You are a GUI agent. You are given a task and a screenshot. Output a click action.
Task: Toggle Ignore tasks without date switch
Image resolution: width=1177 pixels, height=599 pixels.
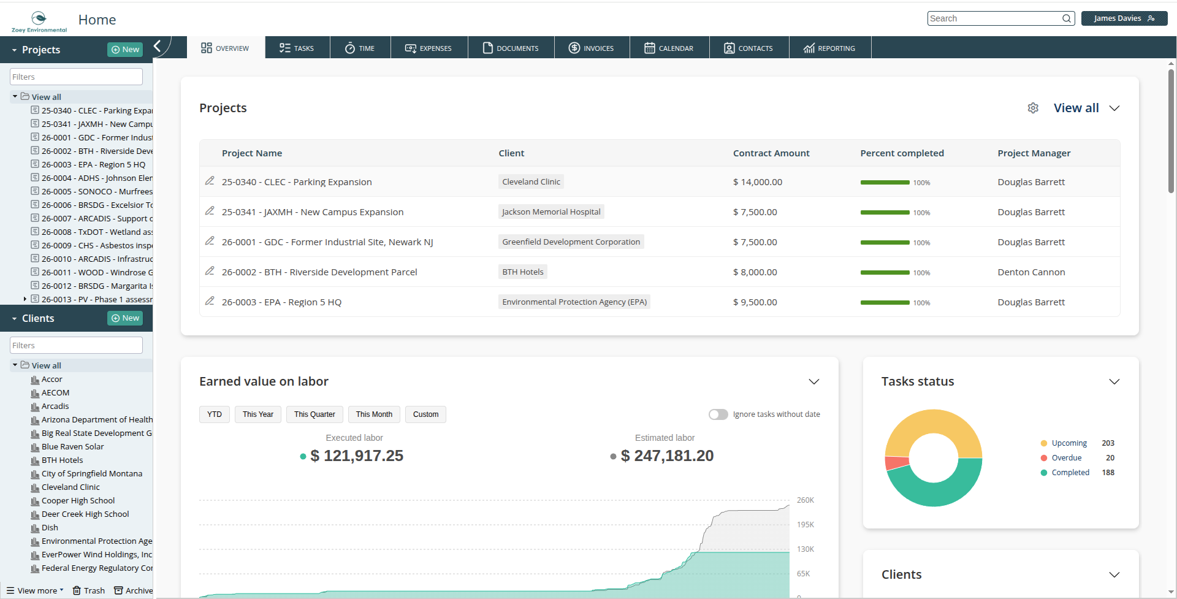pyautogui.click(x=718, y=414)
